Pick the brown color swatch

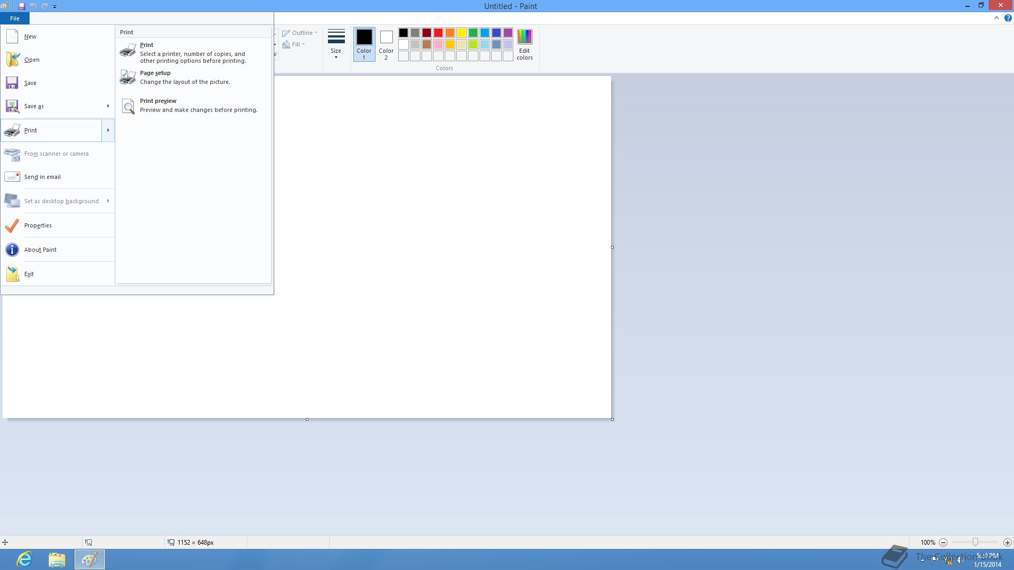[427, 44]
